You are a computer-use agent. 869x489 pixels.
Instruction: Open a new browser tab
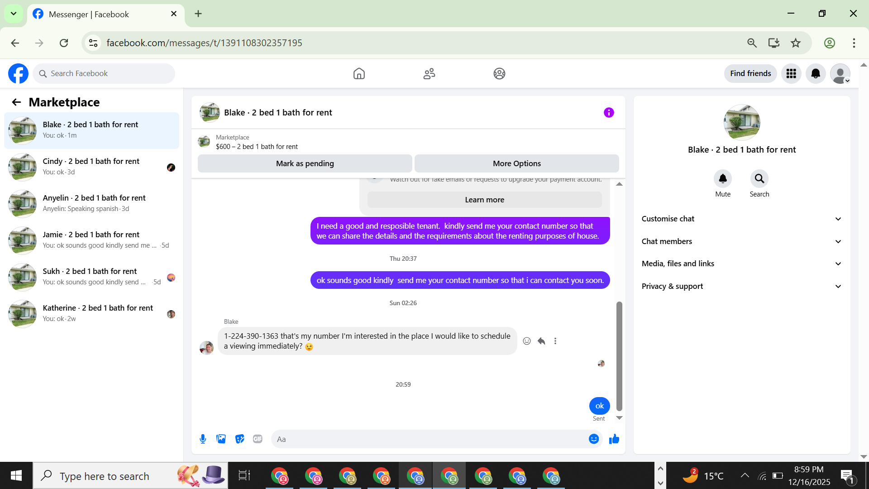(198, 14)
